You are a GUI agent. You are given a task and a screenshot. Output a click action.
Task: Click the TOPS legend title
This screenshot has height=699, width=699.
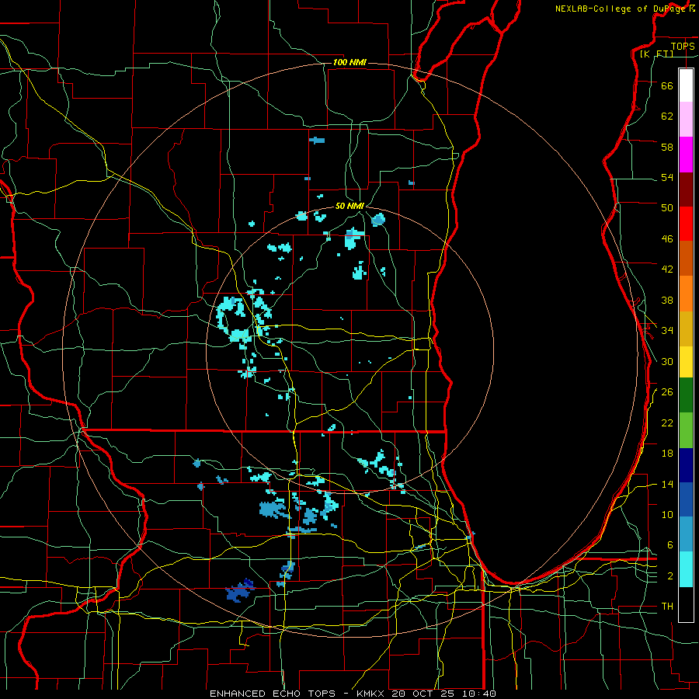(x=683, y=46)
